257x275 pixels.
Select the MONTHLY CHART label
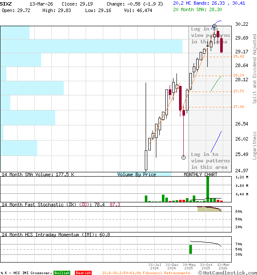pyautogui.click(x=200, y=174)
